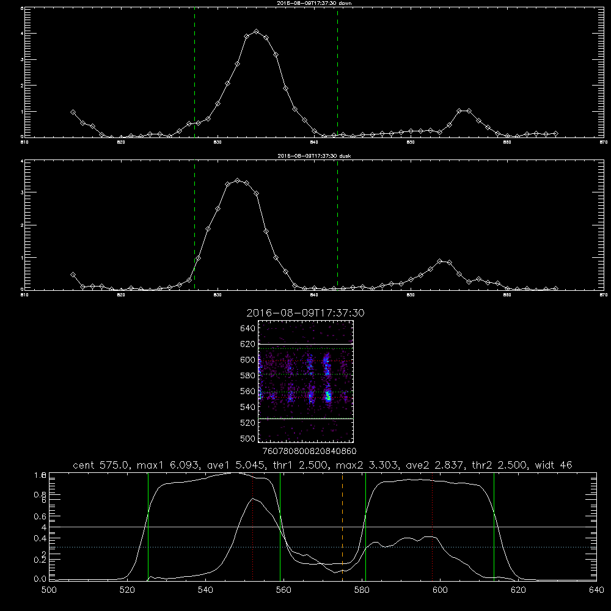Click the left green dashed line in dusk plot
This screenshot has height=611, width=611.
click(x=194, y=225)
